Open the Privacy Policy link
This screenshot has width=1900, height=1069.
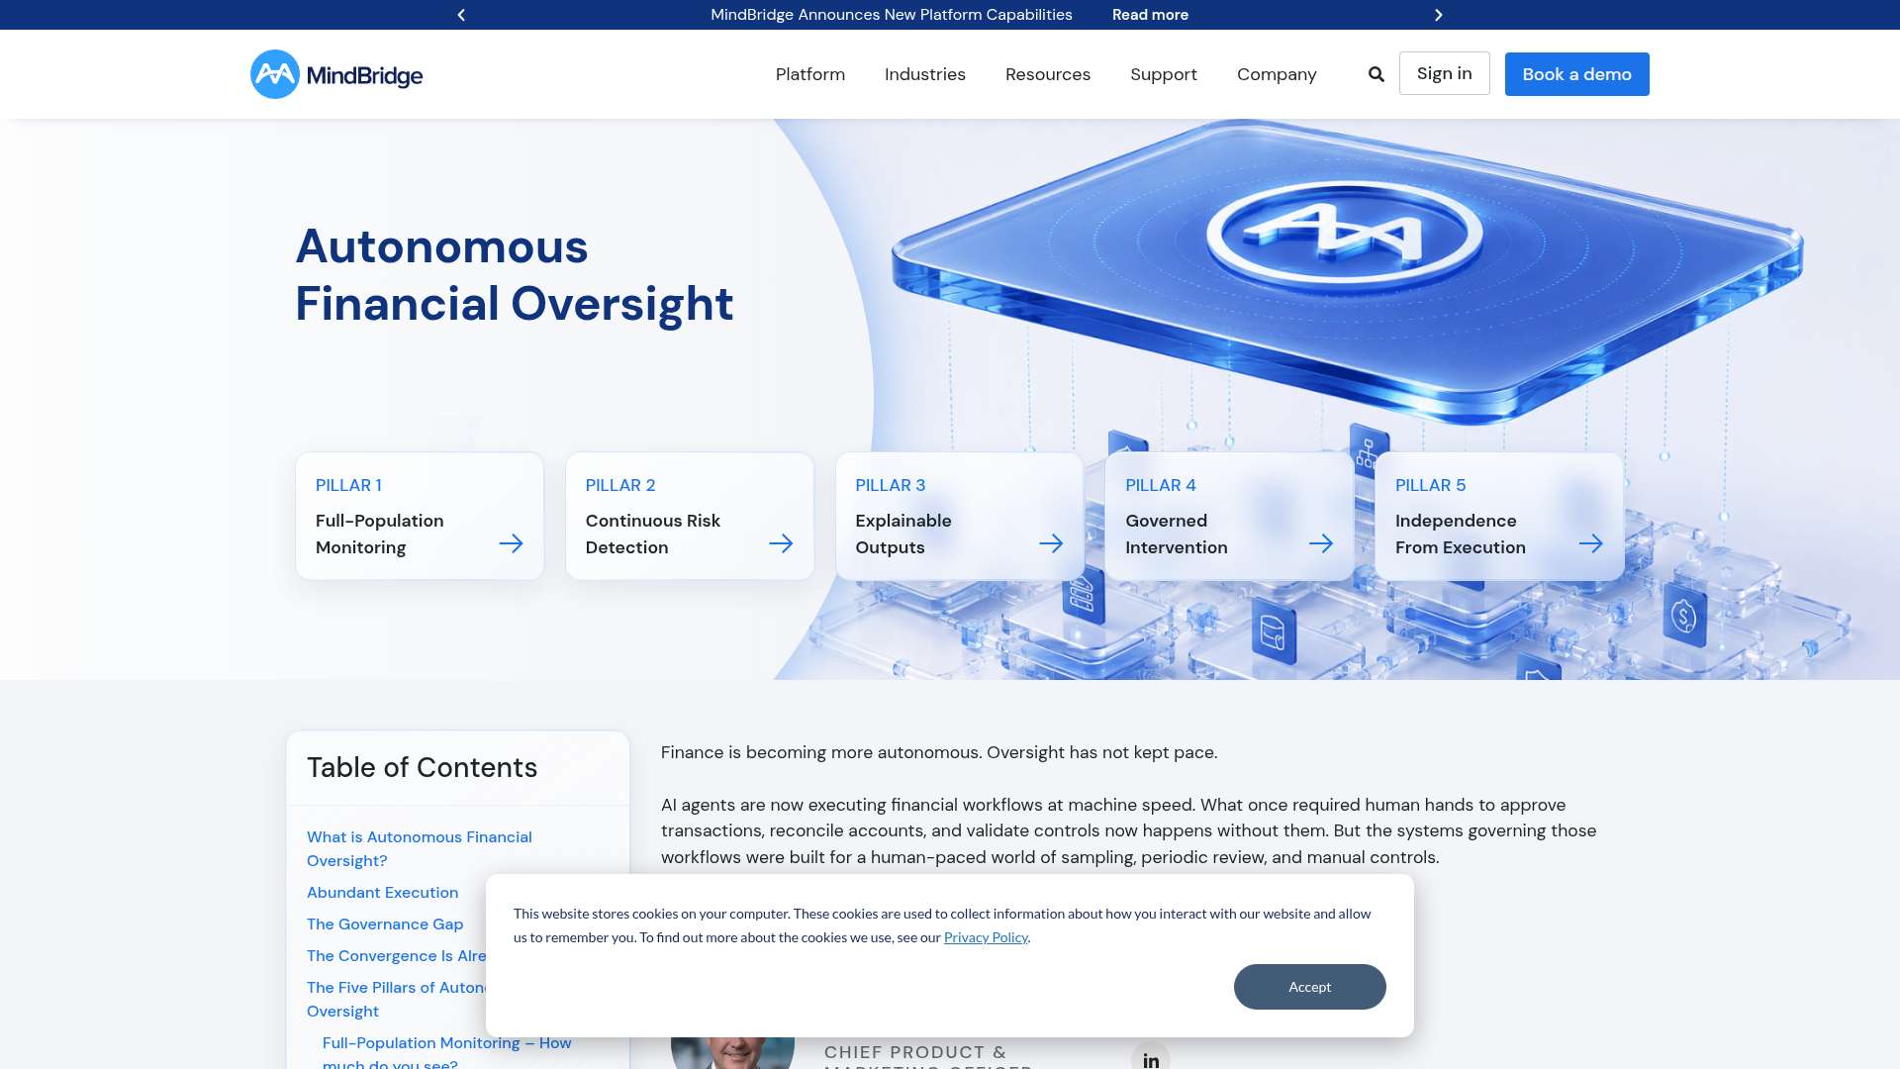[986, 937]
